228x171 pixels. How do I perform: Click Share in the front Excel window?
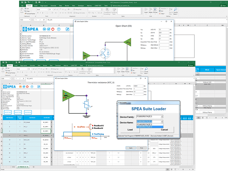(x=191, y=66)
